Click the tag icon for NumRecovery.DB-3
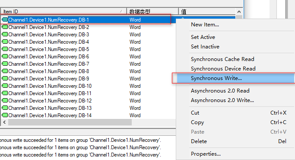Screen dimensions: 295x160 click(5, 34)
